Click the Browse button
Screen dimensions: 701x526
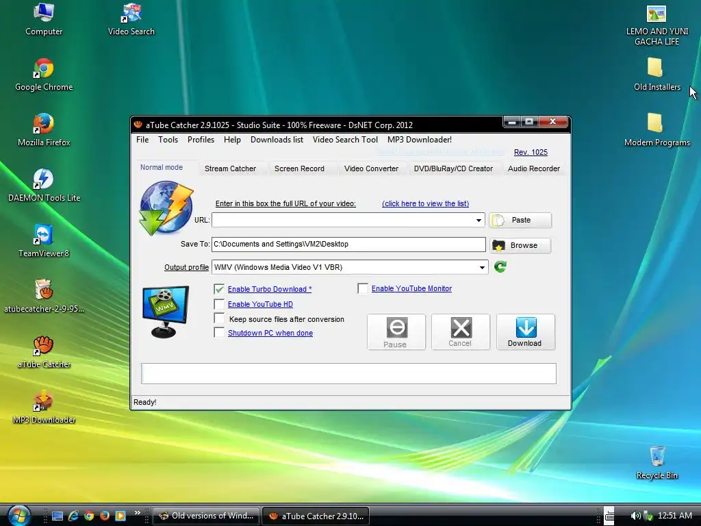coord(520,245)
